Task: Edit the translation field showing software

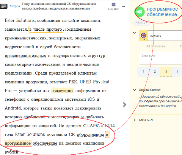Action: pyautogui.click(x=165, y=36)
